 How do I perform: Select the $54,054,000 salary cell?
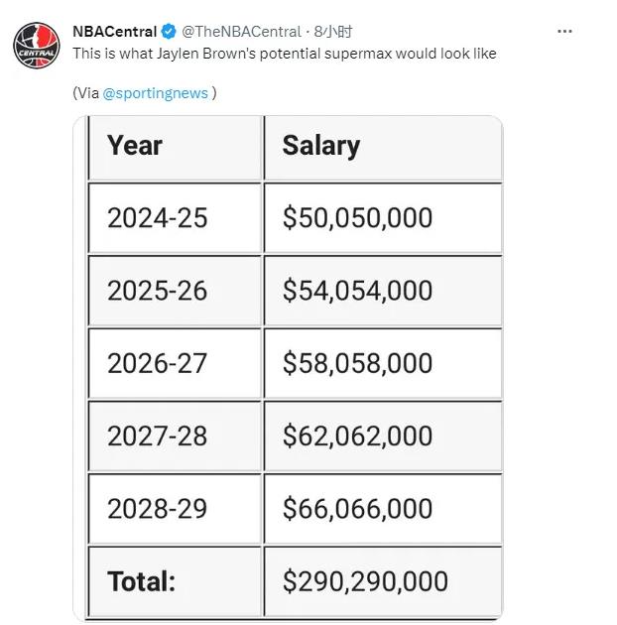coord(383,291)
